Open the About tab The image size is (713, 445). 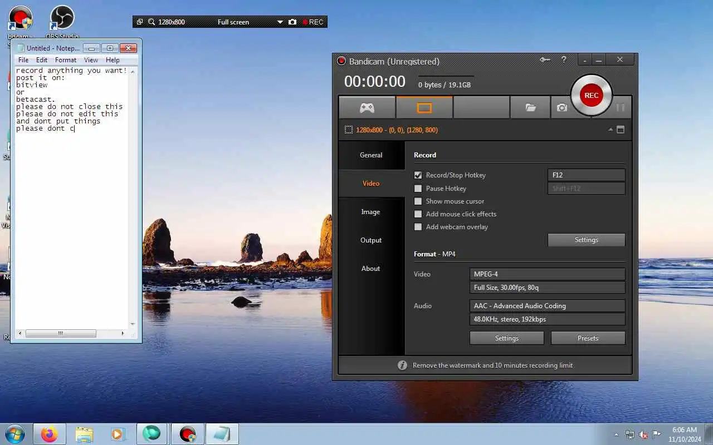(x=371, y=268)
